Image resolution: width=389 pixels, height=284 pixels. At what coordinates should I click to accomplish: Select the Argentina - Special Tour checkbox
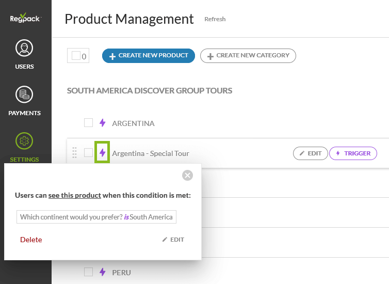88,153
